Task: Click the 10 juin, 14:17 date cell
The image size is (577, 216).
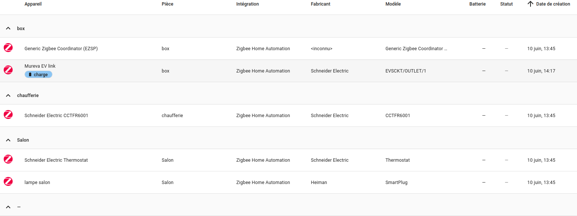Action: click(541, 71)
